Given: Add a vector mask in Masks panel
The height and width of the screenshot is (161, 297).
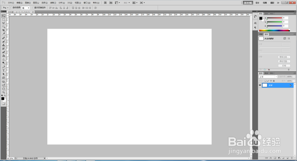Looking at the screenshot, I should tap(289, 38).
